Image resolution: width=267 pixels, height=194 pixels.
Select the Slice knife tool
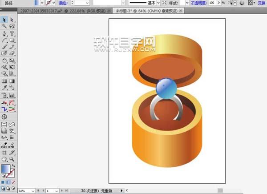pos(12,153)
